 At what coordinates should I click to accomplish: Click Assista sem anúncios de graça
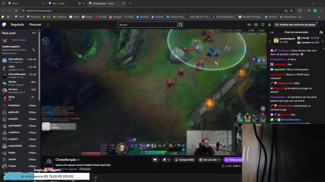pyautogui.click(x=295, y=25)
